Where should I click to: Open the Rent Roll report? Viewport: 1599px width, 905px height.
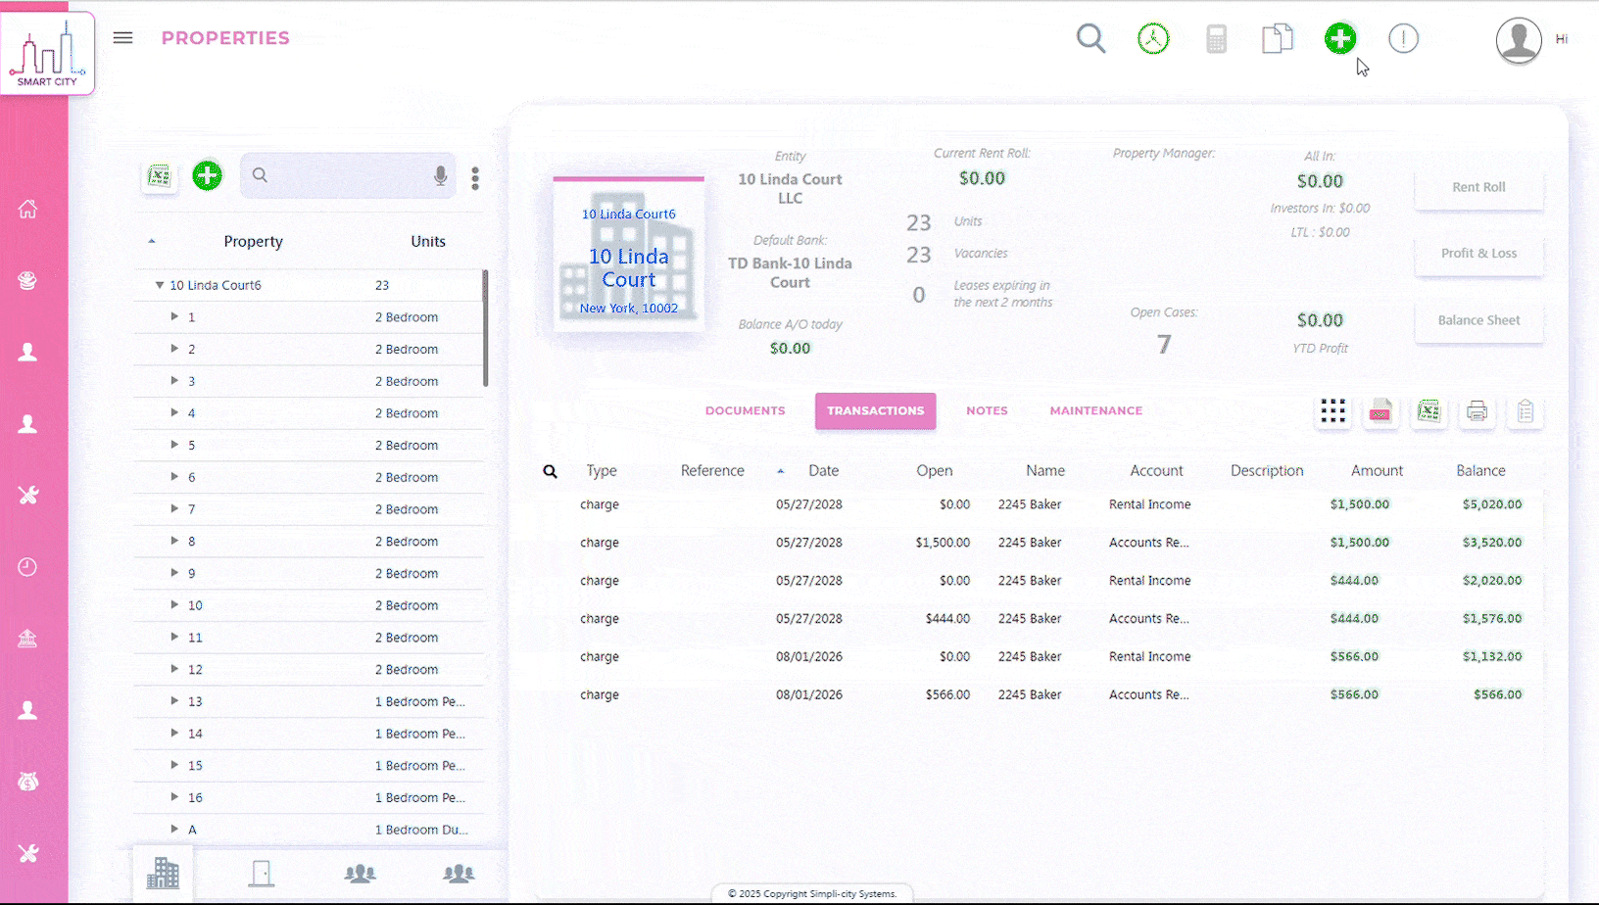[1478, 187]
